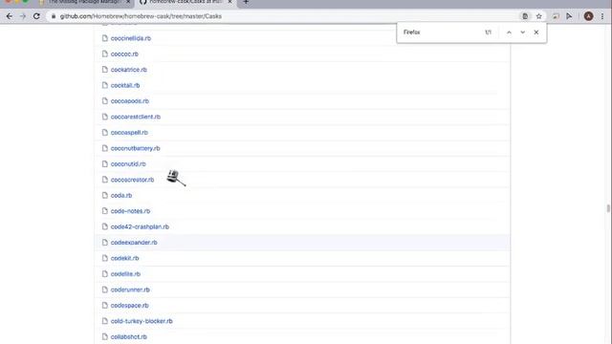
Task: Bookmark this page with the star
Action: (538, 16)
